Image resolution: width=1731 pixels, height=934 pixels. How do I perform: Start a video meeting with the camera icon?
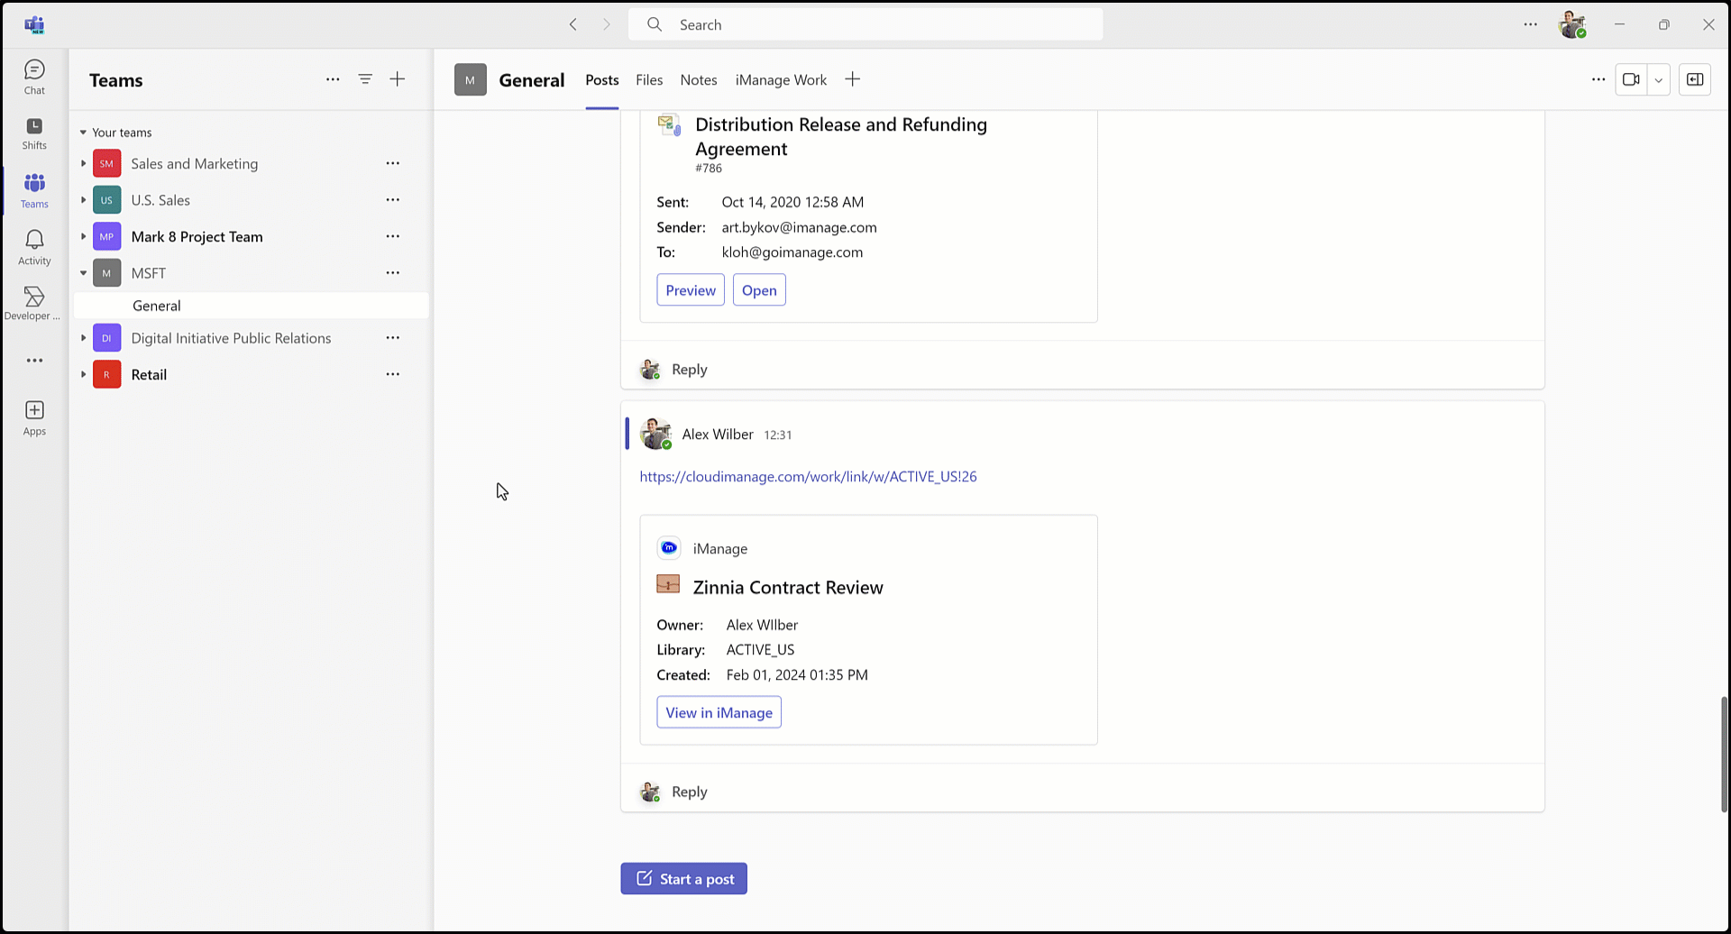click(1632, 79)
